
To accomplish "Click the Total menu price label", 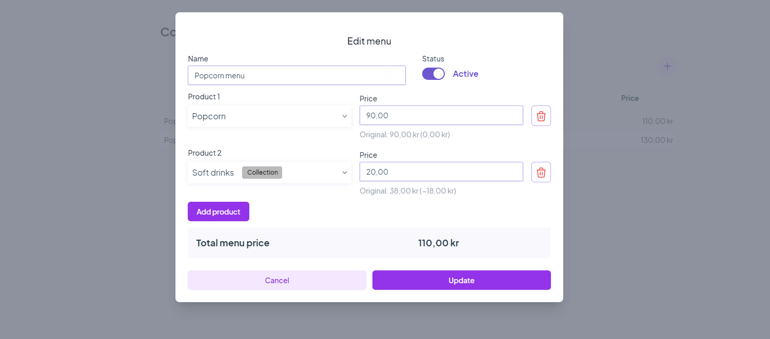I will [233, 243].
